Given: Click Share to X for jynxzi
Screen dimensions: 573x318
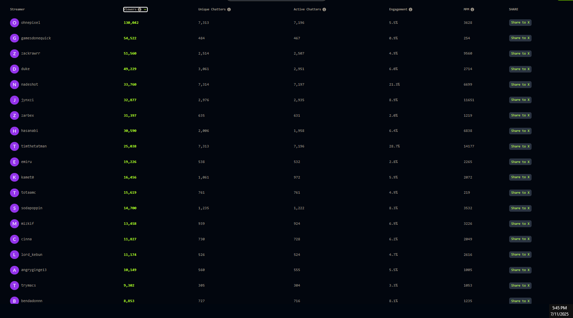Looking at the screenshot, I should 520,100.
